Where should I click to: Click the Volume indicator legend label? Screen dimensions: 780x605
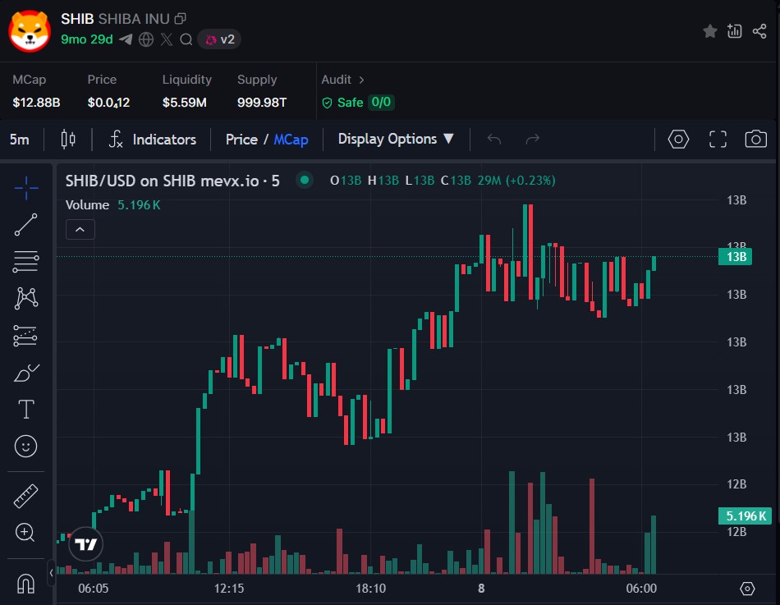tap(87, 205)
